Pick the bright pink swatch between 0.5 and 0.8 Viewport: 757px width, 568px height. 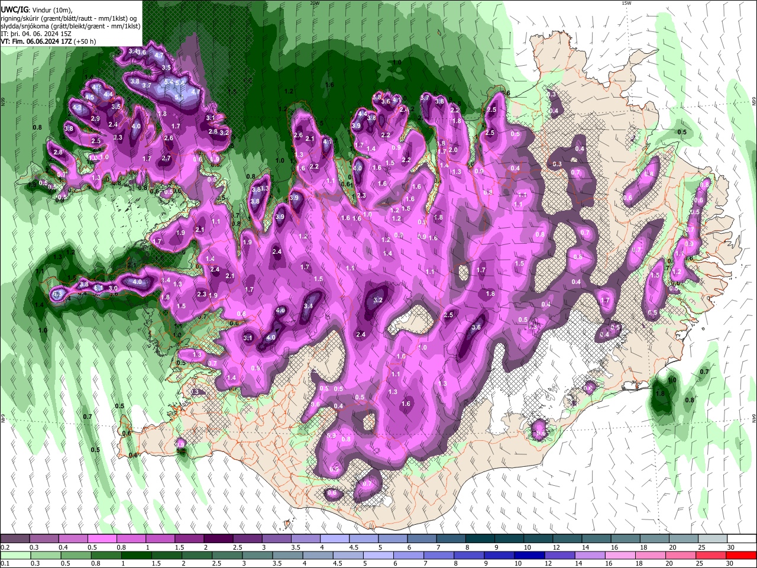coord(102,539)
